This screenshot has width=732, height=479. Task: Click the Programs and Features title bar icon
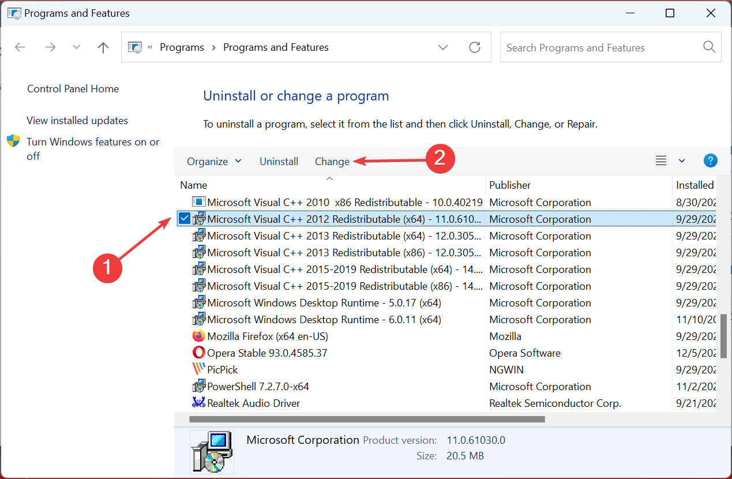14,13
